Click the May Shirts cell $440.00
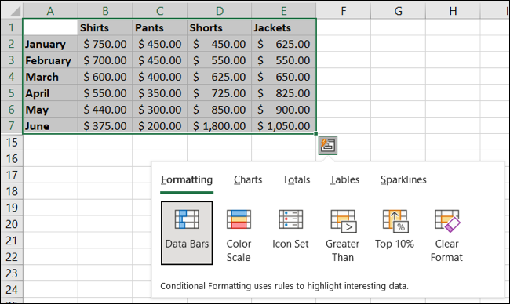This screenshot has height=304, width=510. pyautogui.click(x=105, y=110)
